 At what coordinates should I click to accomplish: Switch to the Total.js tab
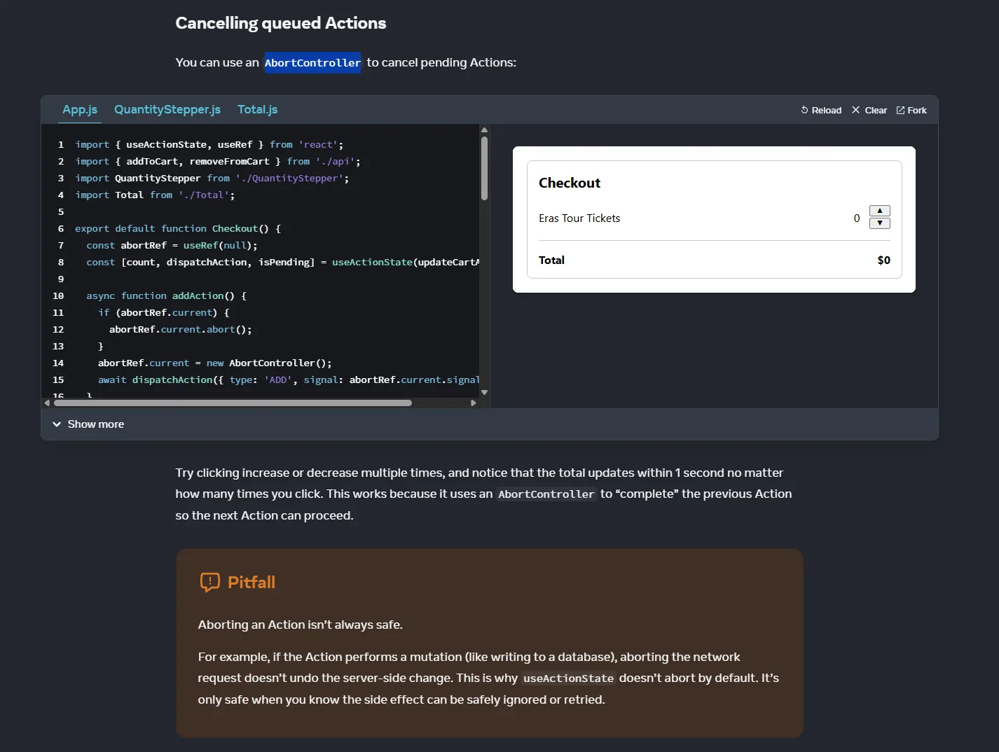pyautogui.click(x=257, y=109)
